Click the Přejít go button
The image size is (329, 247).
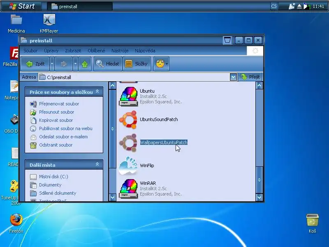point(250,77)
